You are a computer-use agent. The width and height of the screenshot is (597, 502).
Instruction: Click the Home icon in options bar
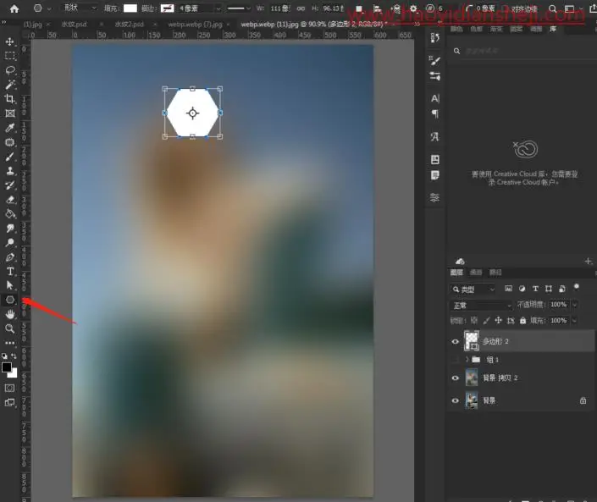[14, 8]
